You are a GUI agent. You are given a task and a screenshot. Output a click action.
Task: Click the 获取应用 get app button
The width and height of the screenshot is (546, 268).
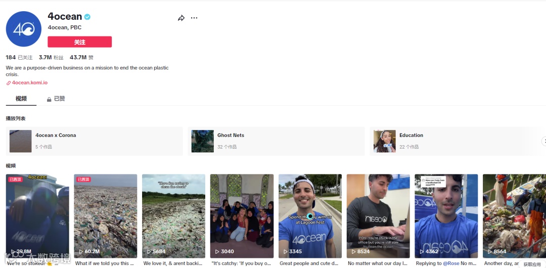[x=532, y=264]
